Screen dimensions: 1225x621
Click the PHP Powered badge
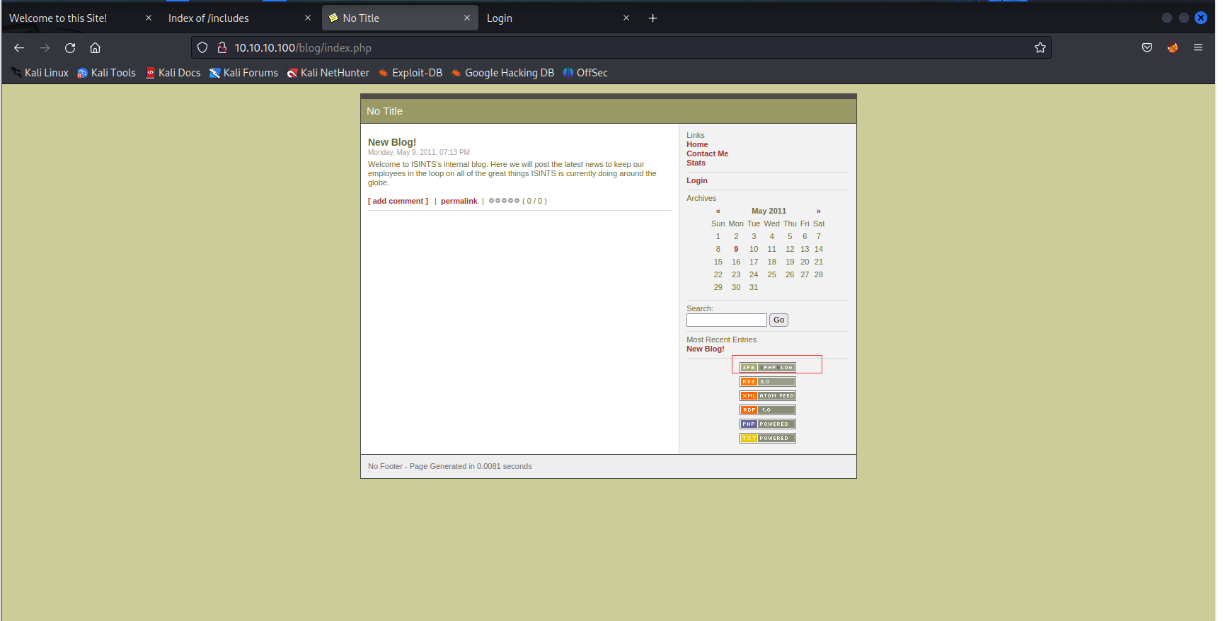(x=768, y=424)
